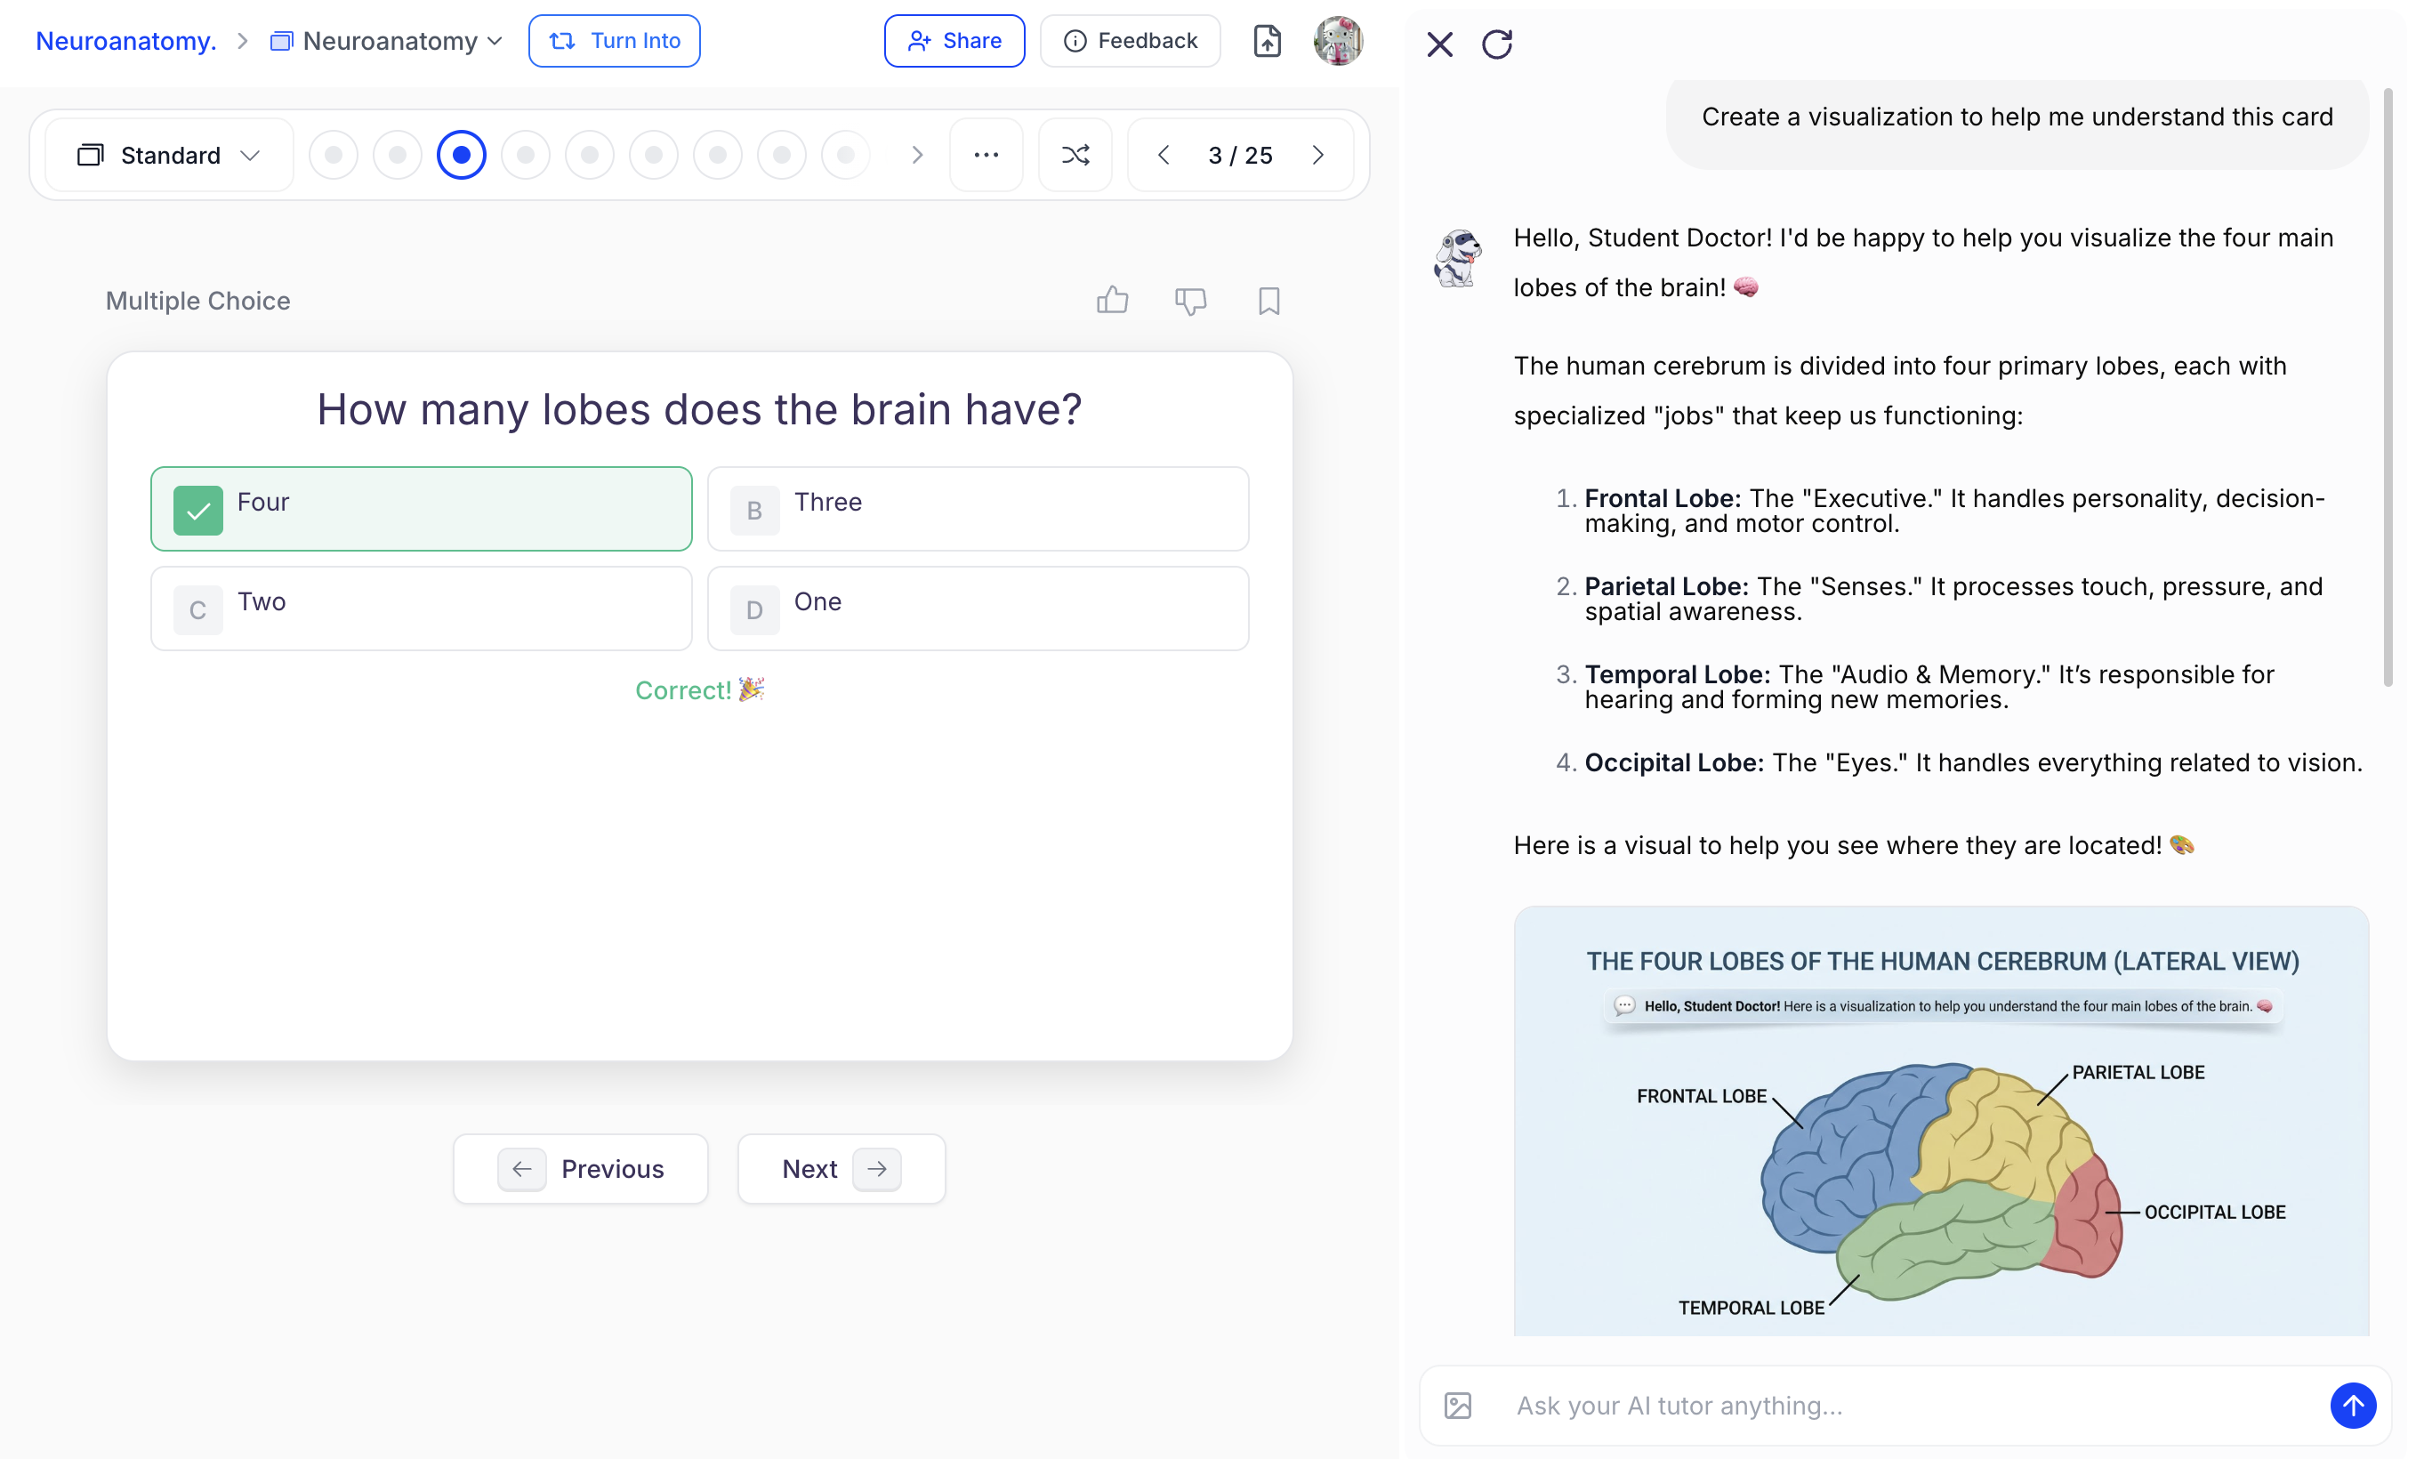Jump to the fourth card dot
This screenshot has width=2416, height=1459.
(526, 155)
